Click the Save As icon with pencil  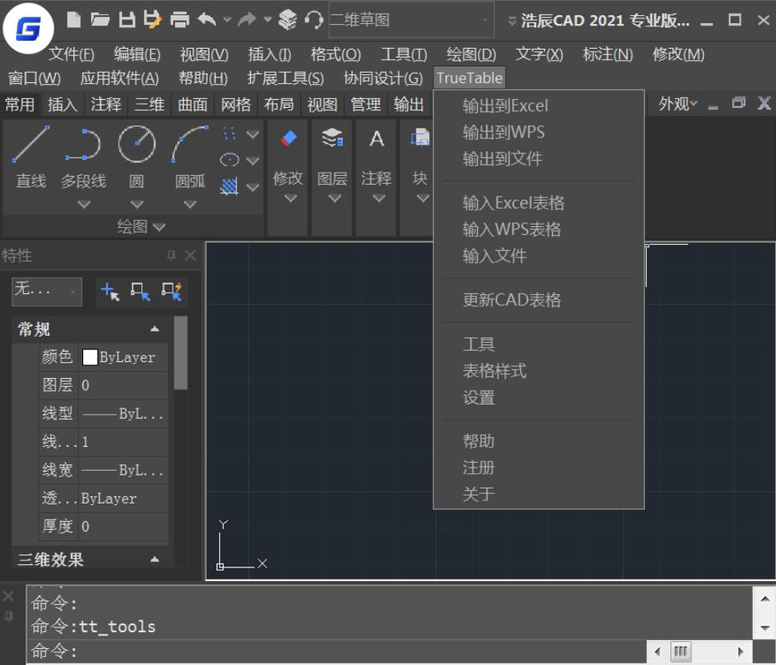pyautogui.click(x=153, y=20)
